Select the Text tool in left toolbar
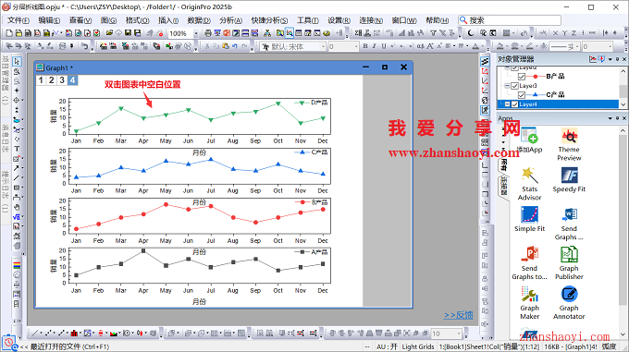This screenshot has width=629, height=352. 17,149
